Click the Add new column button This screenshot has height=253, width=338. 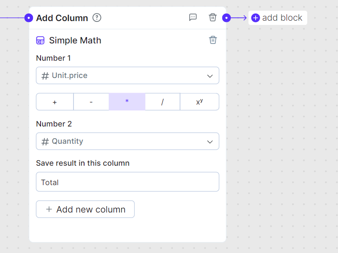pos(85,209)
